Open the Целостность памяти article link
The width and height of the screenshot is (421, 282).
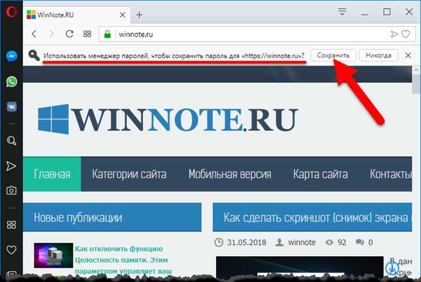123,260
